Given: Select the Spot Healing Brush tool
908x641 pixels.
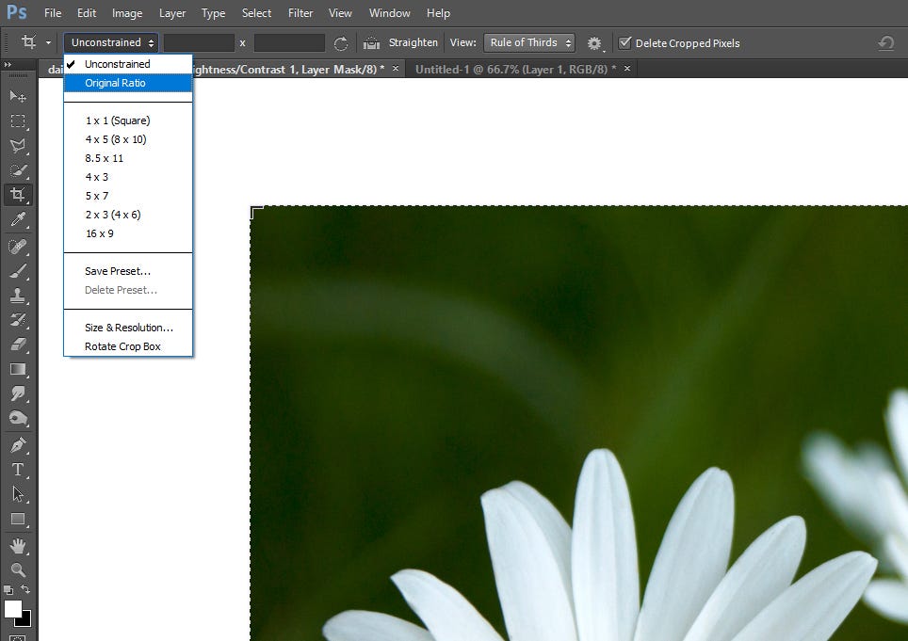Looking at the screenshot, I should point(17,247).
